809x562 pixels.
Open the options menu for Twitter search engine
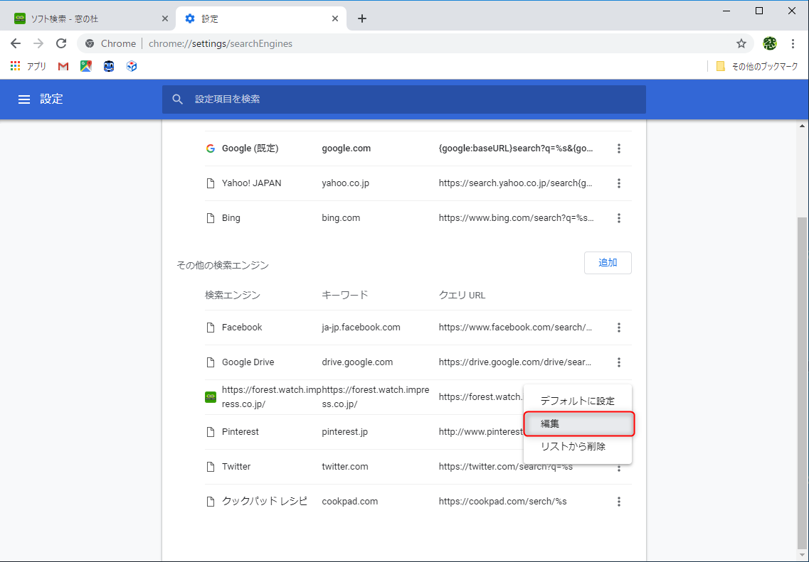click(x=619, y=467)
